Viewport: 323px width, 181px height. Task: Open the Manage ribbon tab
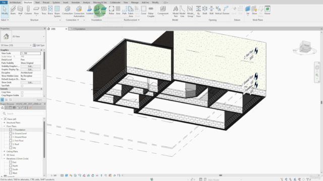(135, 3)
